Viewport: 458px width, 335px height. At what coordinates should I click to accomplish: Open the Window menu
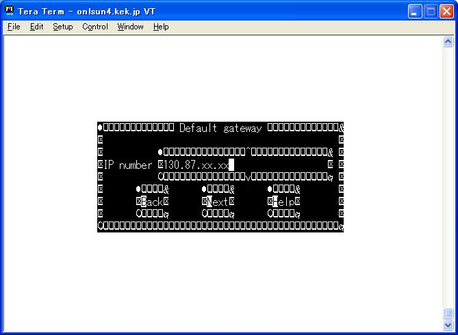[130, 27]
